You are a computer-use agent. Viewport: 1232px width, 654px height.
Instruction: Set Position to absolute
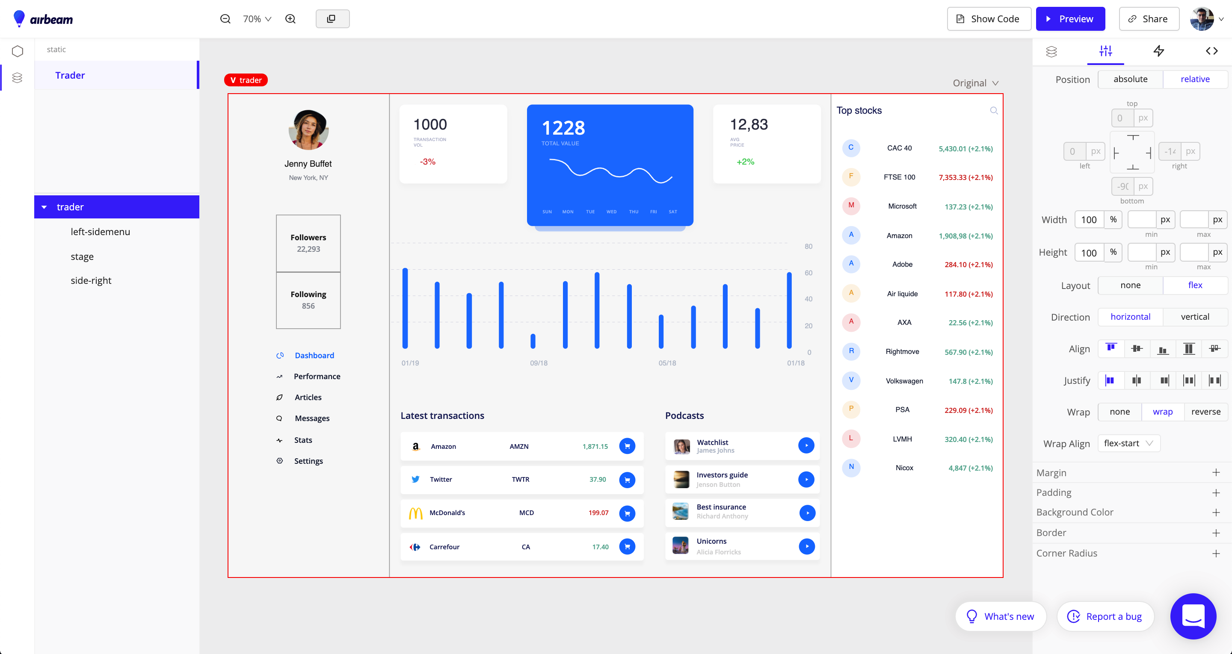pyautogui.click(x=1130, y=79)
